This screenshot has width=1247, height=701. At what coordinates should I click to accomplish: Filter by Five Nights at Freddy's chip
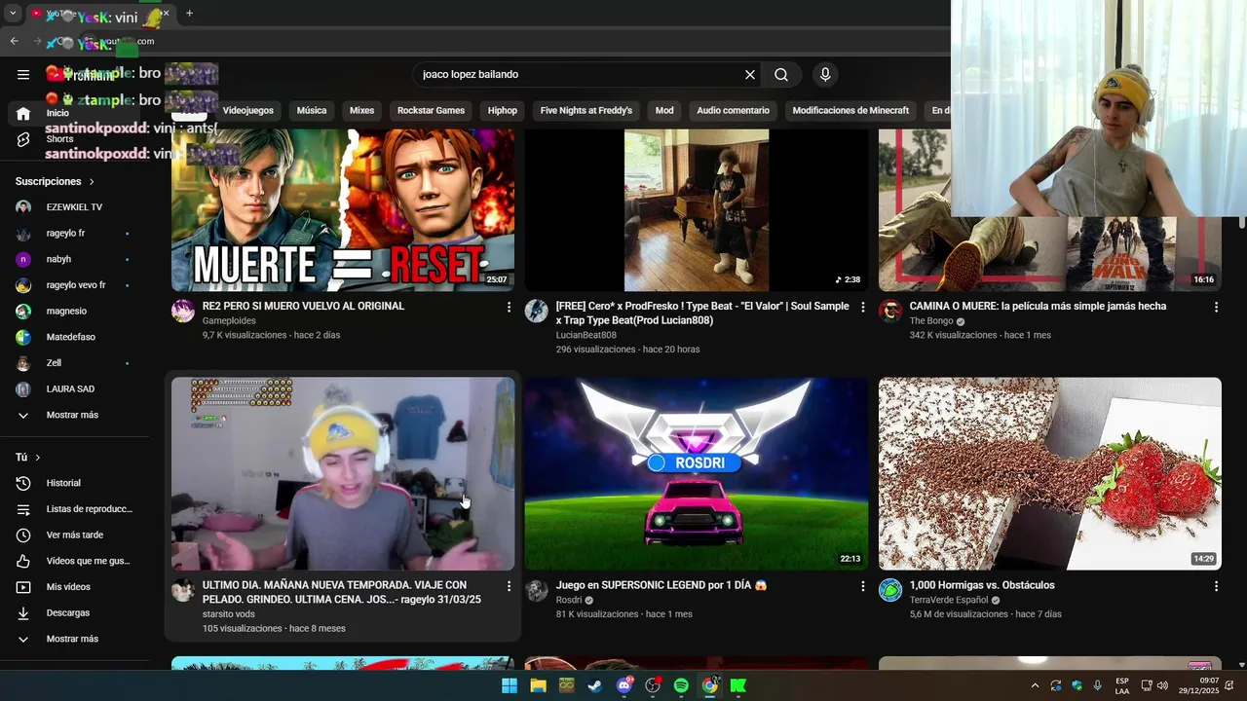pos(586,111)
